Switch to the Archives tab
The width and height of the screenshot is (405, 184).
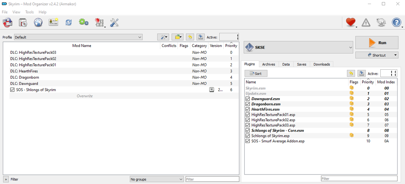[x=269, y=64]
